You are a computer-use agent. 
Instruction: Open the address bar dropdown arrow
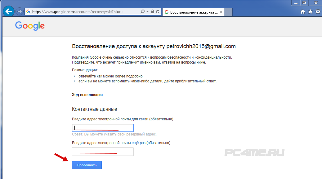pos(147,12)
